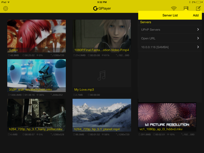Expand the Open URL chevron
204x153 pixels.
pyautogui.click(x=198, y=38)
